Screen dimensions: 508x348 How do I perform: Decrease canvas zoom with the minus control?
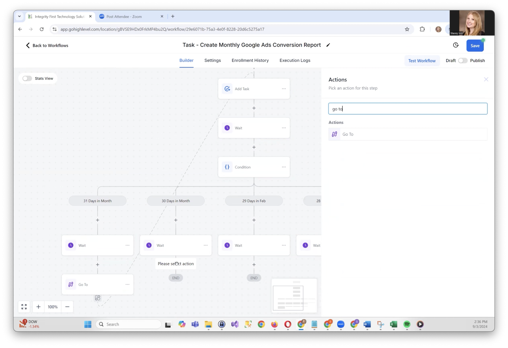click(67, 307)
